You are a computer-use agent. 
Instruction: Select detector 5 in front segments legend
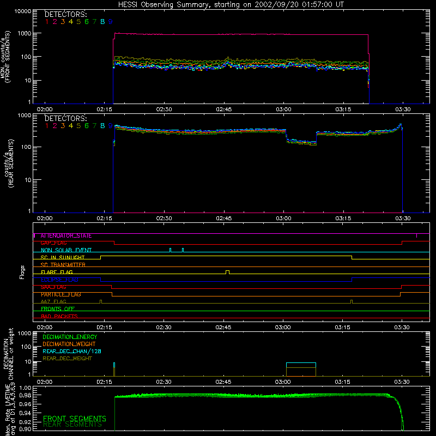click(x=78, y=22)
